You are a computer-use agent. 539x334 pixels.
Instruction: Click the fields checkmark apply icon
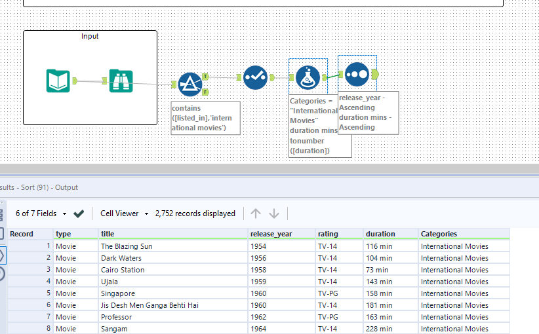pos(79,213)
